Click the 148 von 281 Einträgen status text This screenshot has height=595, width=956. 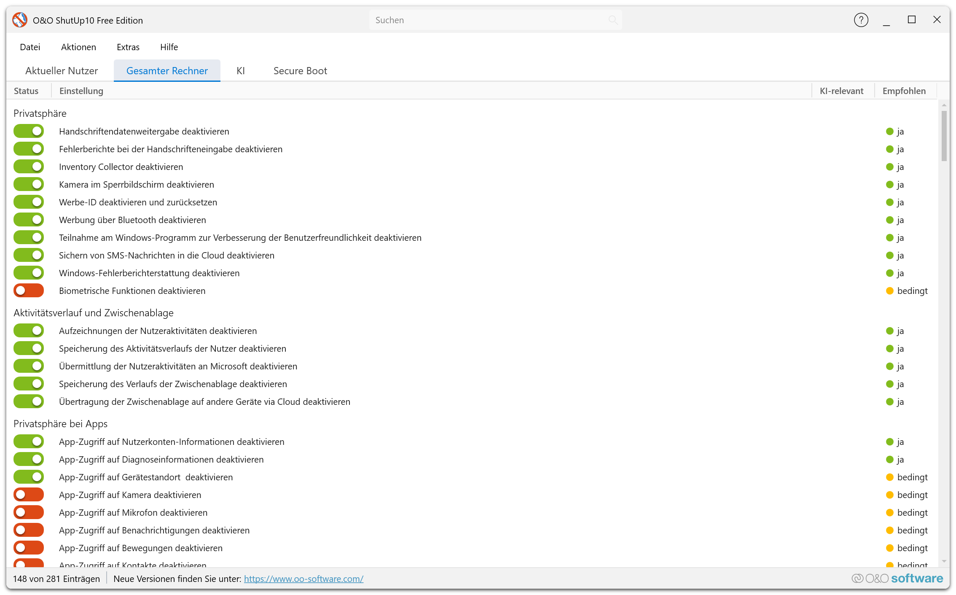[x=56, y=579]
